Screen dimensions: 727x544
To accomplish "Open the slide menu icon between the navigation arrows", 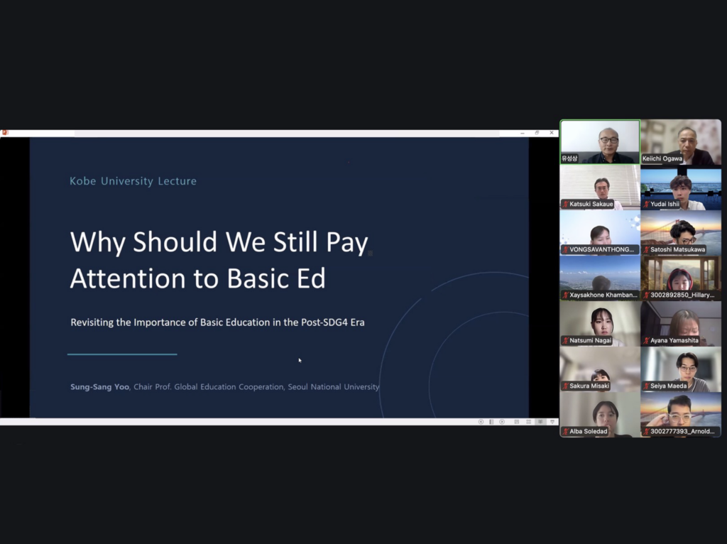I will (x=491, y=422).
